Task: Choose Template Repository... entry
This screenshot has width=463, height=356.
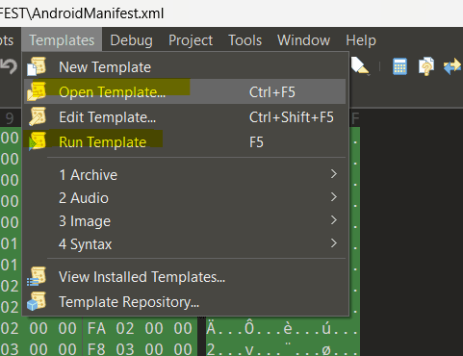Action: (185, 302)
